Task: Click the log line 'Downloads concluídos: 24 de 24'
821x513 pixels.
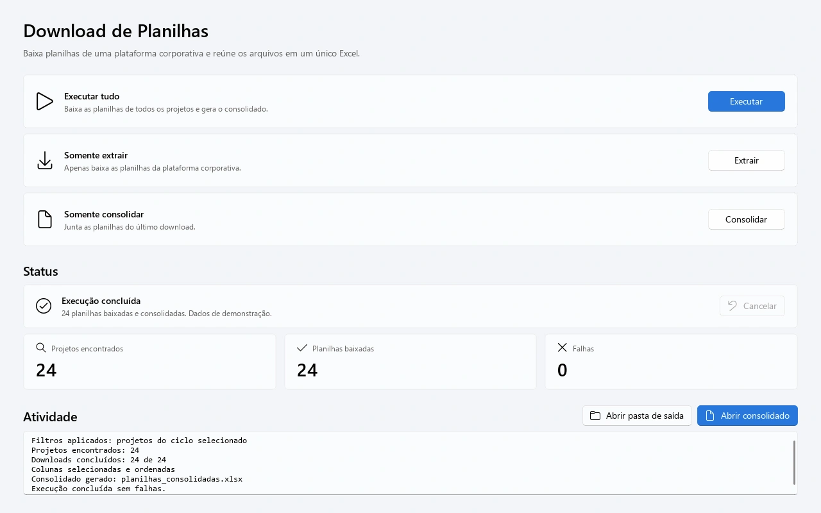Action: [99, 460]
